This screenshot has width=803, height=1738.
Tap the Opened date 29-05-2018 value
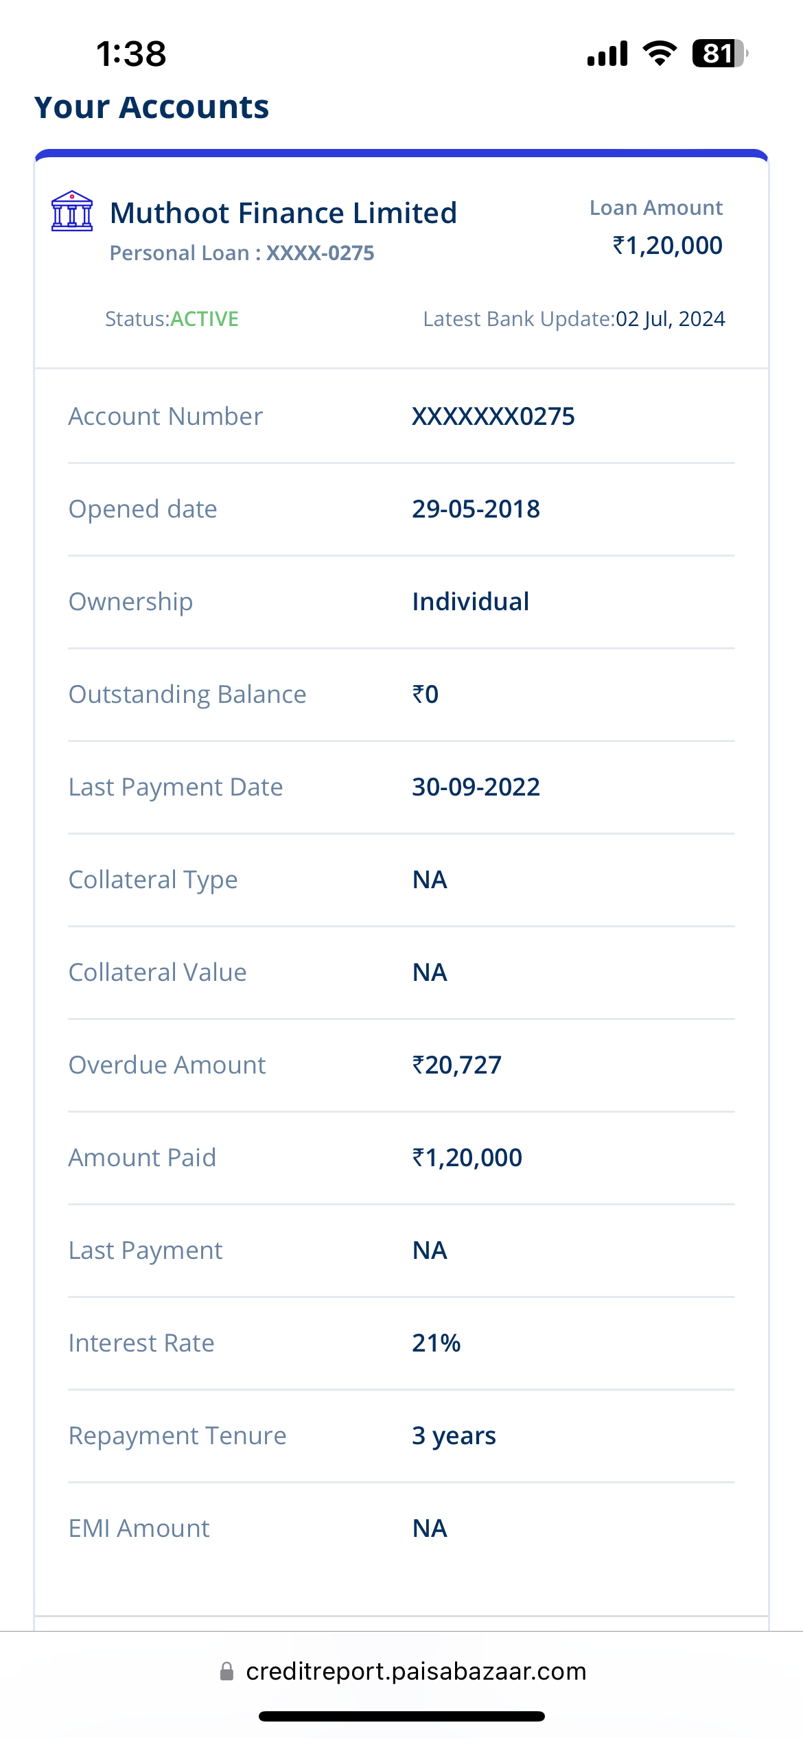[476, 509]
